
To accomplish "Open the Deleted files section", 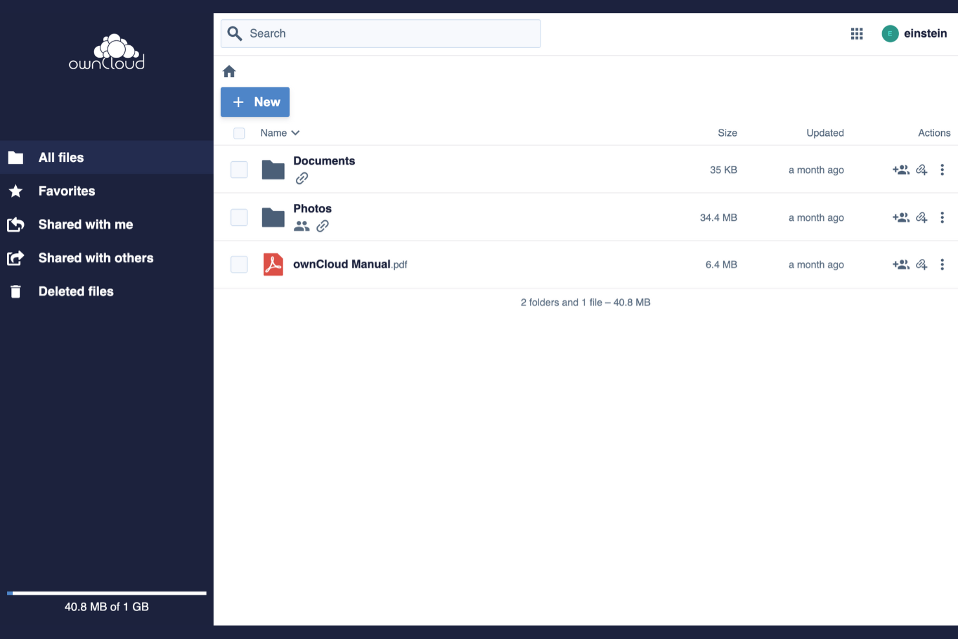I will (76, 291).
